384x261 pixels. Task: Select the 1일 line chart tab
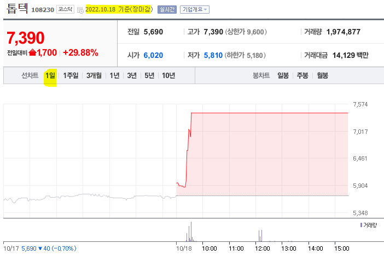click(50, 75)
